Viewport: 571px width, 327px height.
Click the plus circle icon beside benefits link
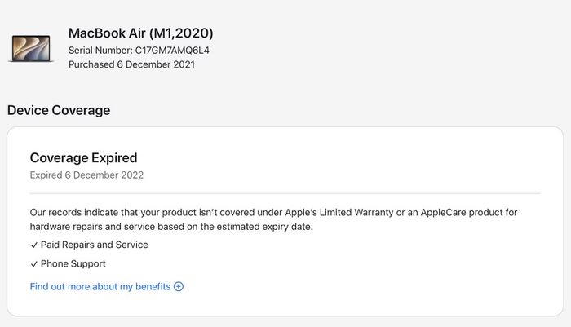pos(179,286)
